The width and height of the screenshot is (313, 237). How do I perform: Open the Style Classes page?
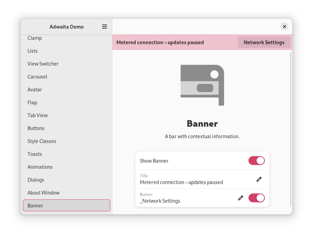coord(67,141)
